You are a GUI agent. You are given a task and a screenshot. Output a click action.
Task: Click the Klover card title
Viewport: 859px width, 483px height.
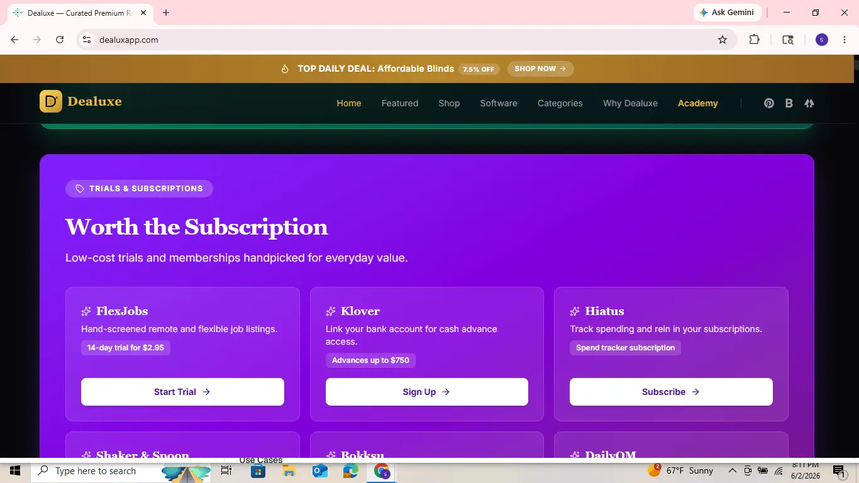click(360, 311)
